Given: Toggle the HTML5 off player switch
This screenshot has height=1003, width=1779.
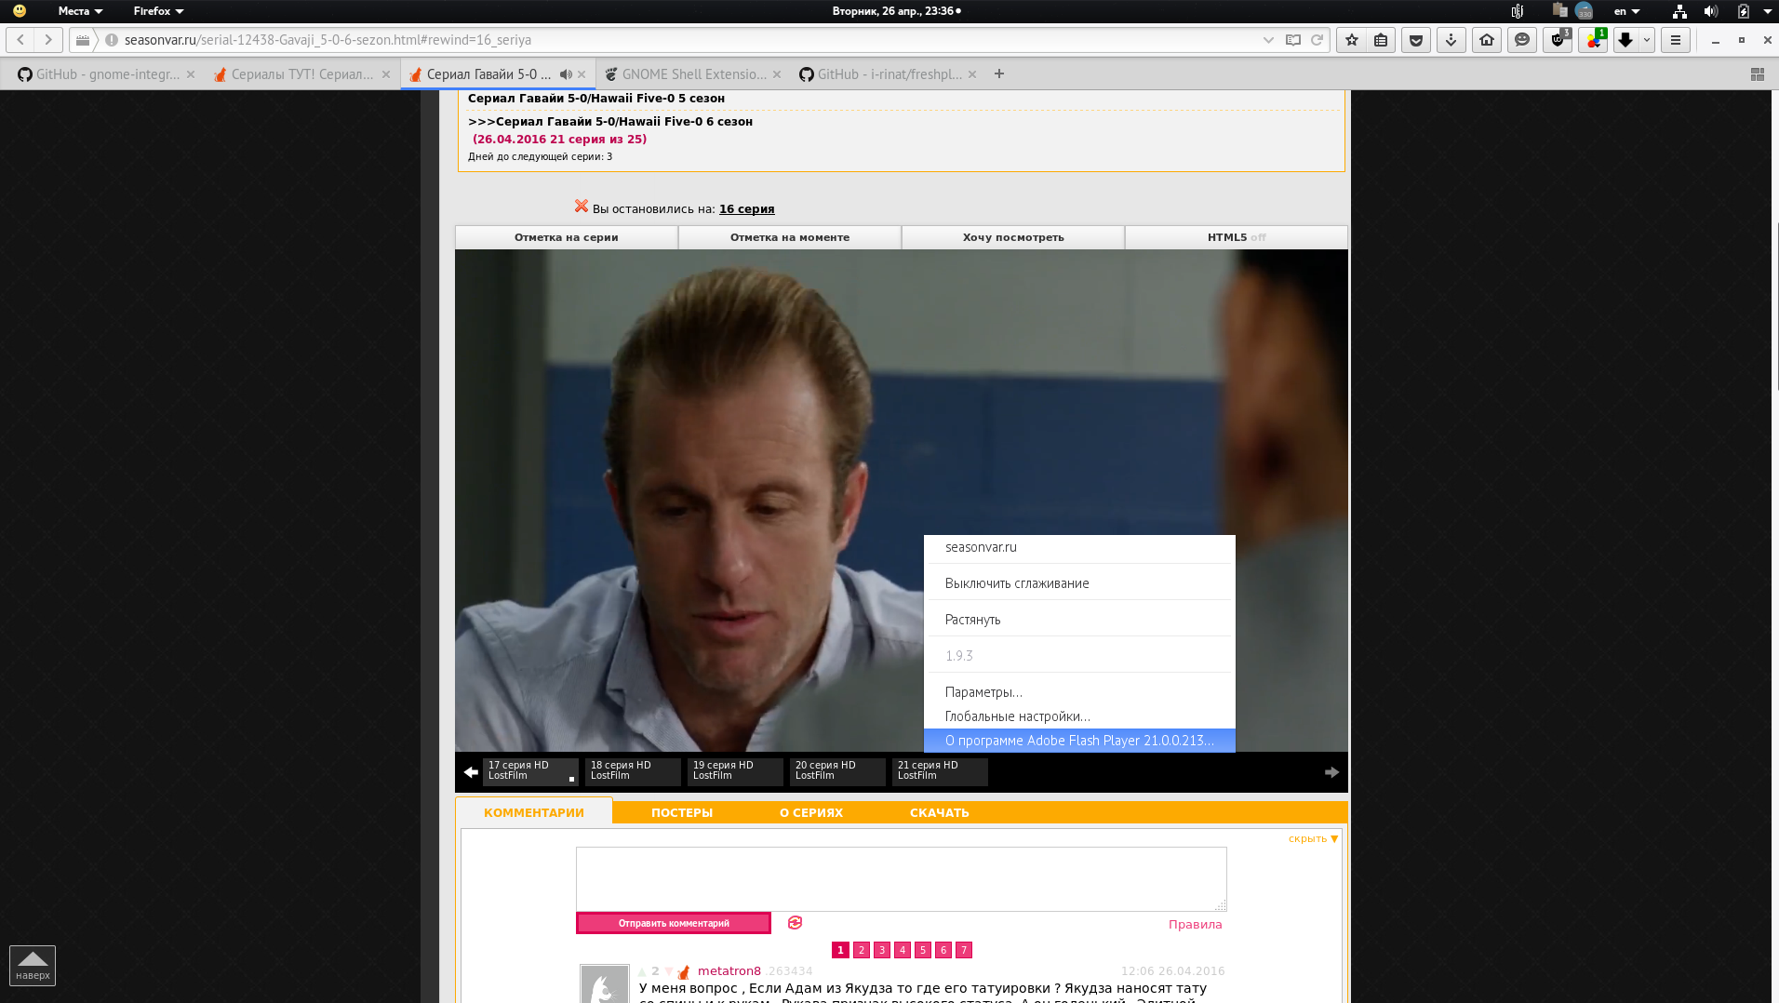Looking at the screenshot, I should [x=1237, y=237].
